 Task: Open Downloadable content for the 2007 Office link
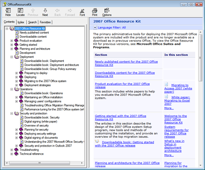125,74
